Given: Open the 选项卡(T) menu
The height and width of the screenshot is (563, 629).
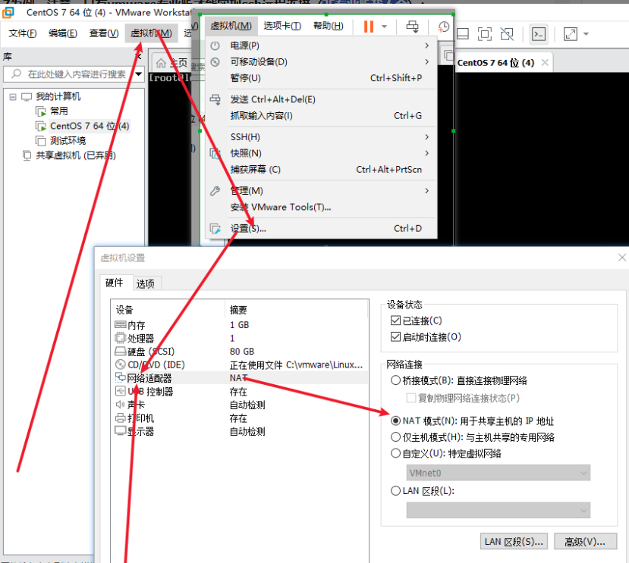Looking at the screenshot, I should tap(282, 26).
